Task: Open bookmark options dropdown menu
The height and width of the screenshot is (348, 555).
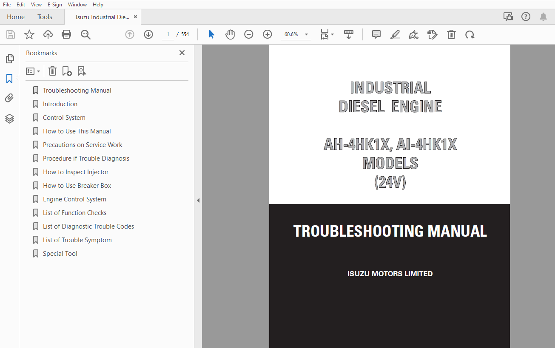Action: [33, 71]
